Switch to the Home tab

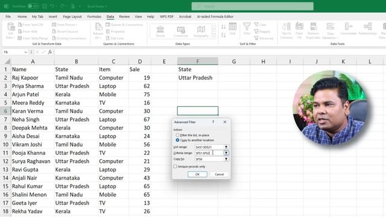pyautogui.click(x=22, y=16)
